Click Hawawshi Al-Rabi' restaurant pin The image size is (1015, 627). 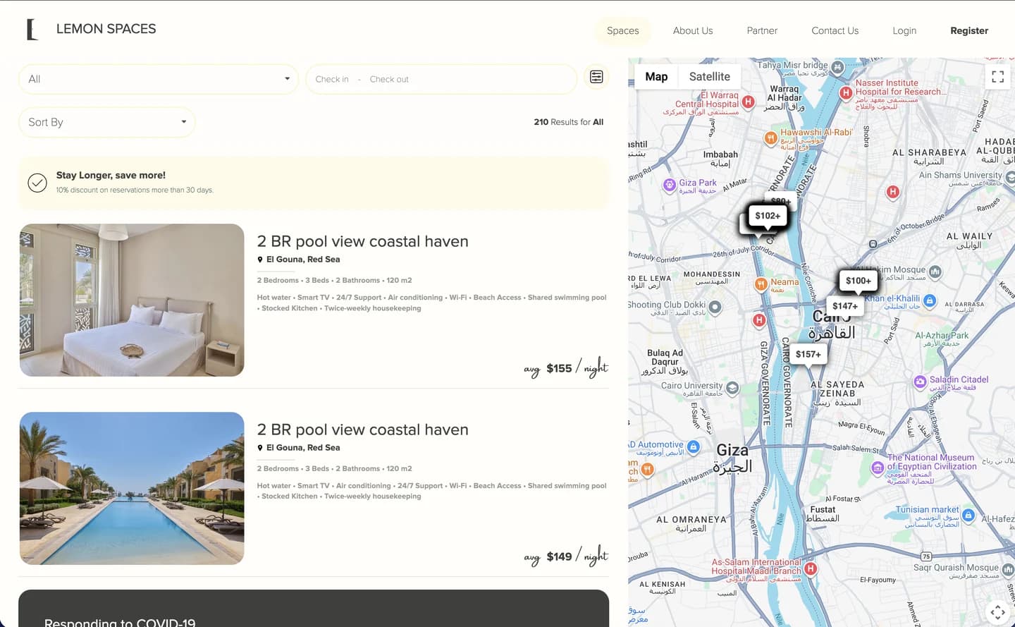[x=771, y=138]
